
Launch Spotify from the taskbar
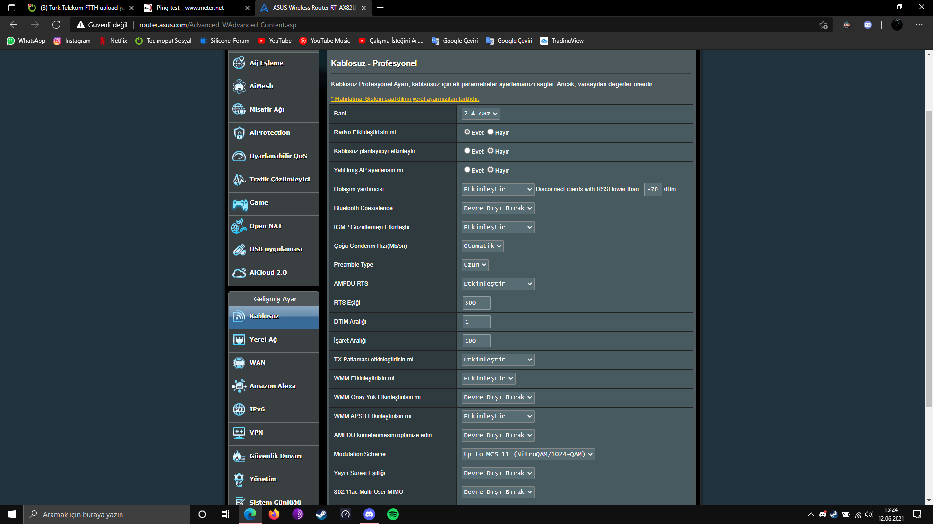(x=393, y=514)
